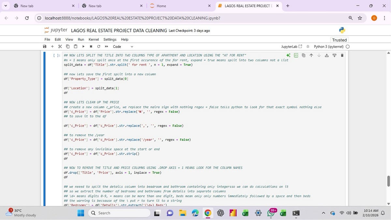This screenshot has height=220, width=391.
Task: Click the Jupyter logo
Action: click(x=56, y=30)
